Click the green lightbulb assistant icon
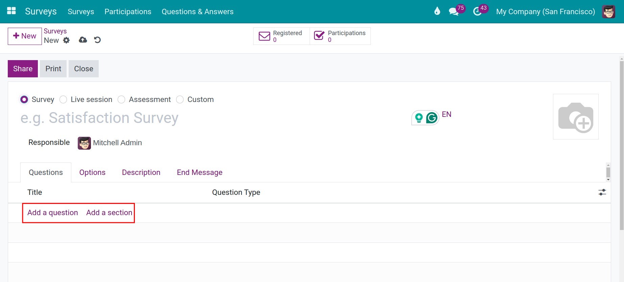Image resolution: width=624 pixels, height=282 pixels. (419, 118)
